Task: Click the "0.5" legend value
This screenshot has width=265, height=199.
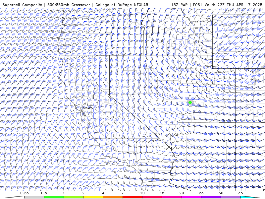Action: click(x=44, y=193)
